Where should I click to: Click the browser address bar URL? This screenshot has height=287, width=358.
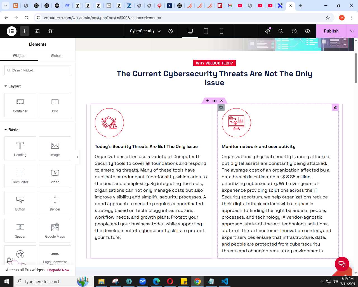point(103,18)
